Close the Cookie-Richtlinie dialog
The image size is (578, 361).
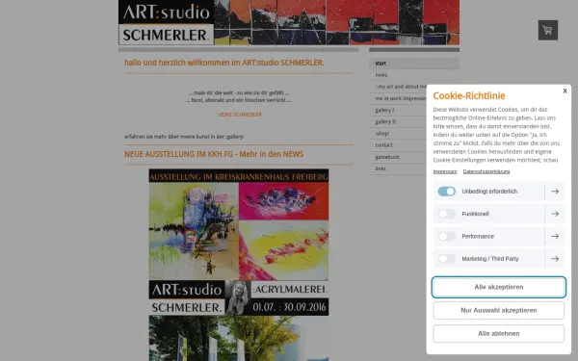coord(565,91)
